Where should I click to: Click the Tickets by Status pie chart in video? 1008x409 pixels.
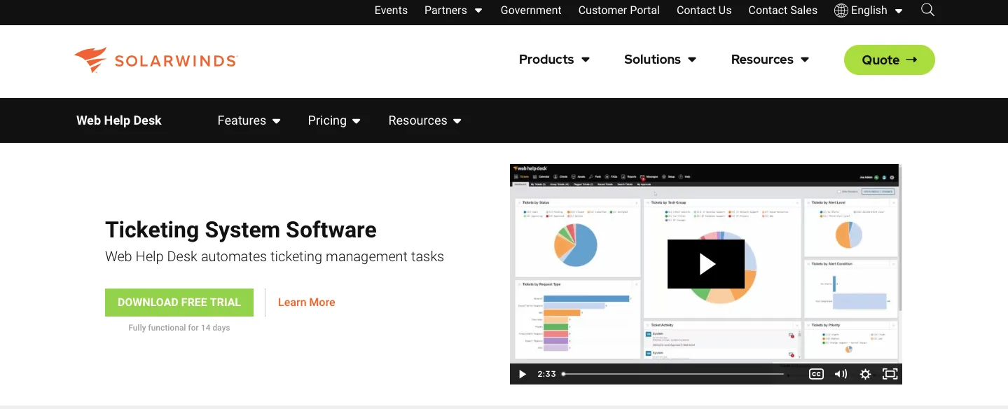click(x=576, y=246)
